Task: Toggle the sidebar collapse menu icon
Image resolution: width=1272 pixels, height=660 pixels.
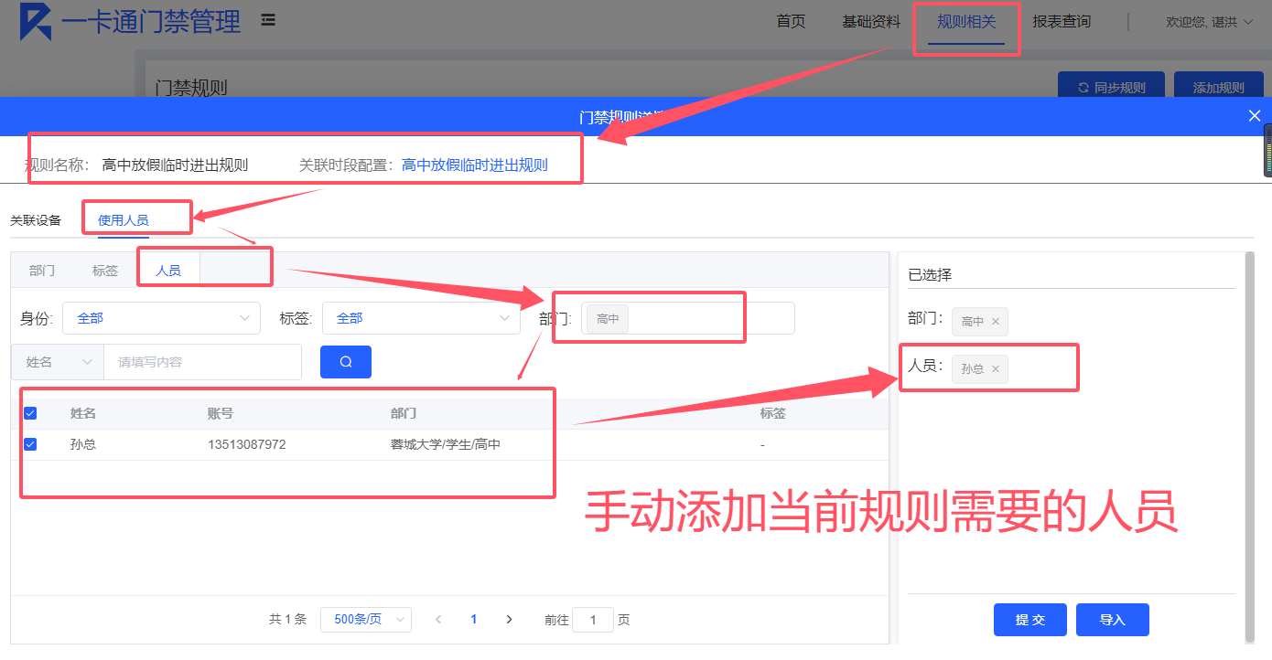Action: pos(268,20)
